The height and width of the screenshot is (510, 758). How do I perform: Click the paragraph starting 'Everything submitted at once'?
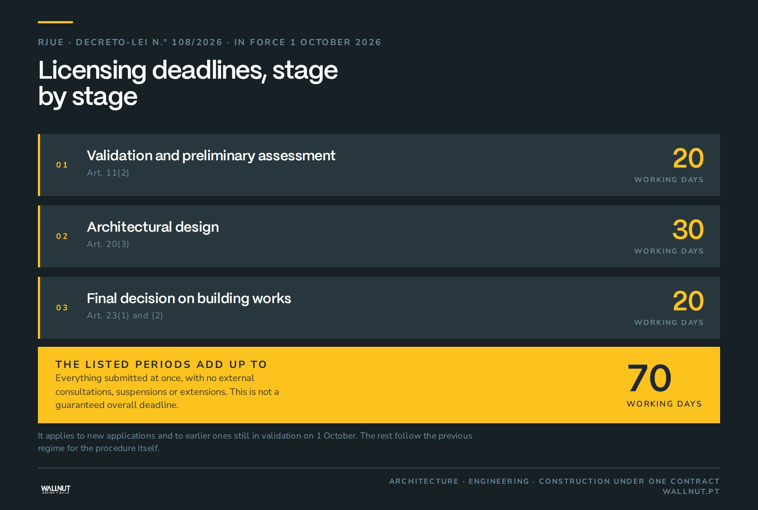[x=167, y=392]
